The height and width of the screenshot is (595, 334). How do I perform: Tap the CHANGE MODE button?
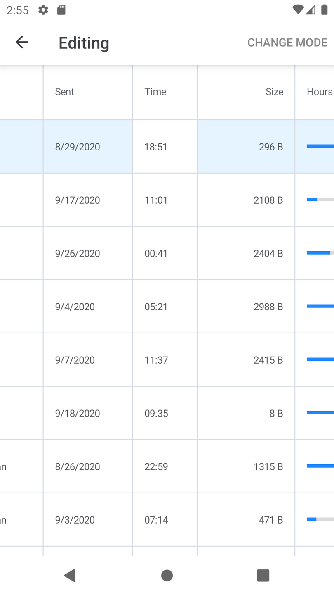point(287,43)
